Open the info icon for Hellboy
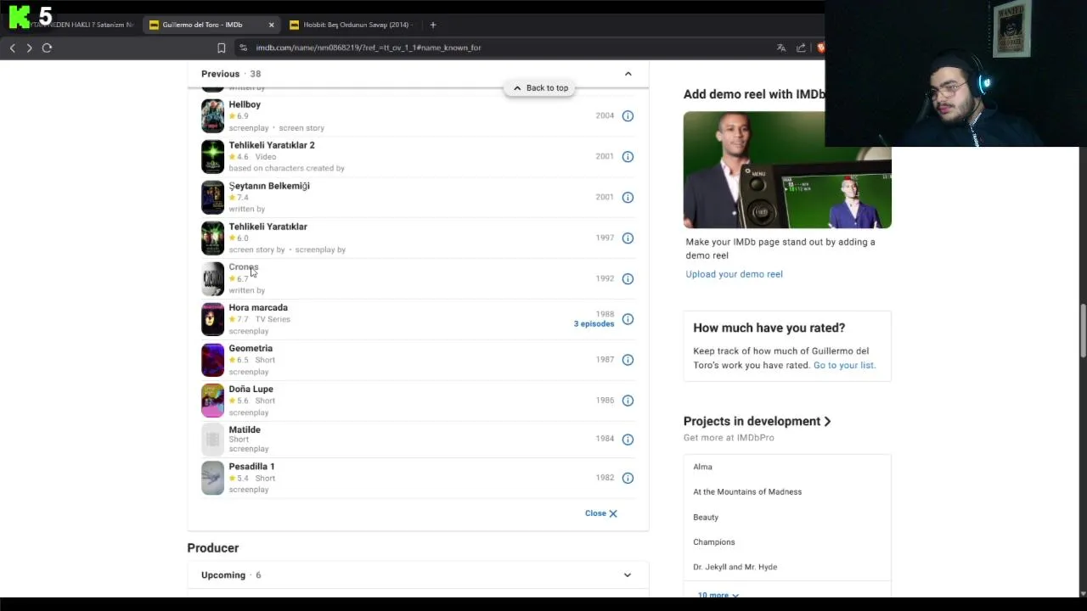The image size is (1087, 611). pos(628,116)
